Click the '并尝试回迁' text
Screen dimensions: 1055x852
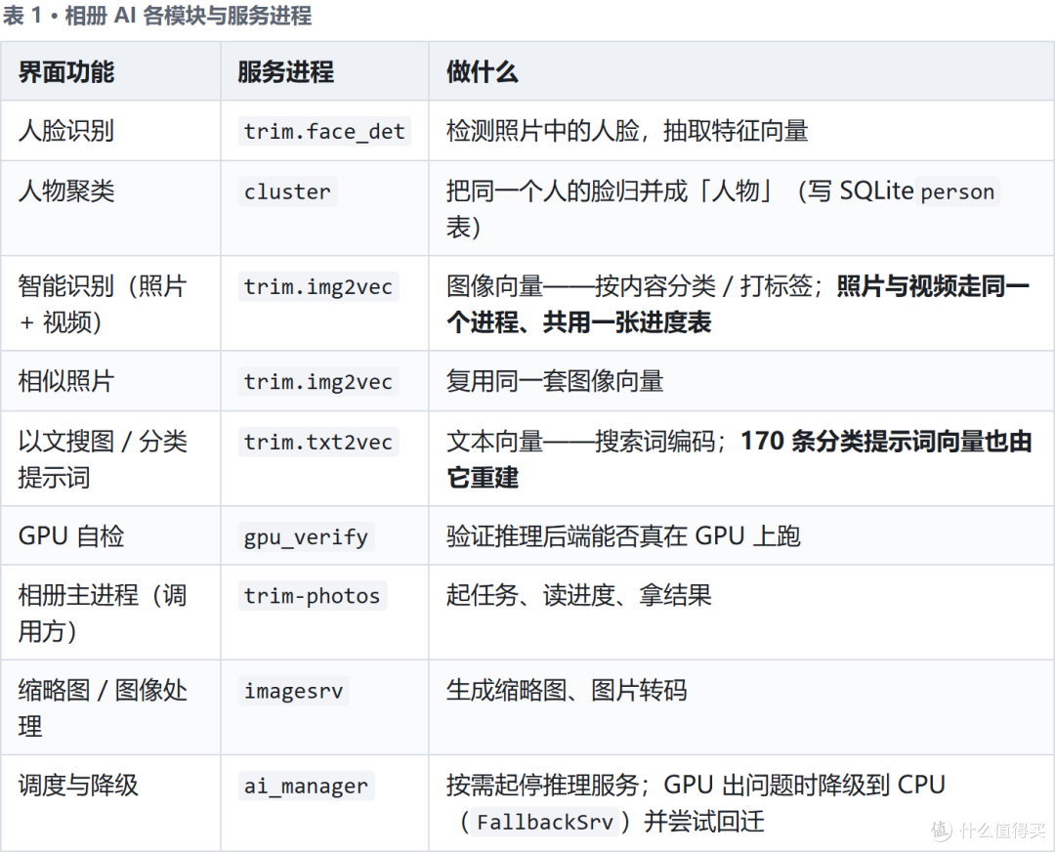point(704,821)
